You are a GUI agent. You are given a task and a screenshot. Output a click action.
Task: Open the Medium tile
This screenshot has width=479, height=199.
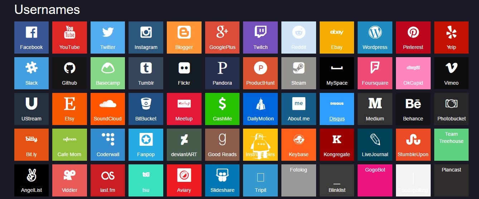[375, 109]
